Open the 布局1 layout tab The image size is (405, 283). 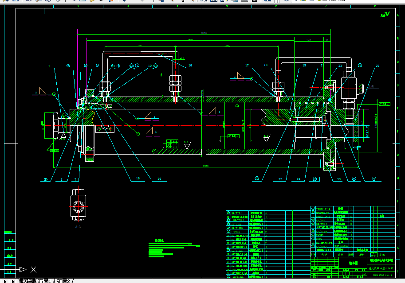[x=44, y=281]
